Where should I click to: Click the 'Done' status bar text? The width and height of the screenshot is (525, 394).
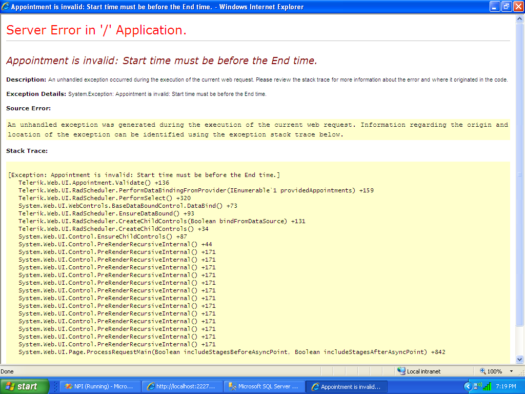7,371
